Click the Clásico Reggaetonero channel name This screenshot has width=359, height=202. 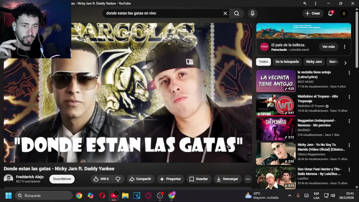(311, 155)
